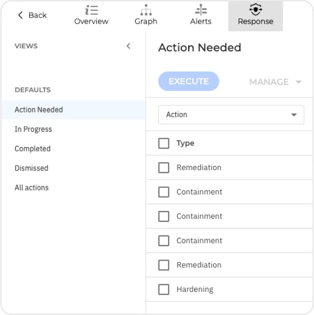Check the first Remediation row checkbox
314x315 pixels.
click(x=164, y=168)
